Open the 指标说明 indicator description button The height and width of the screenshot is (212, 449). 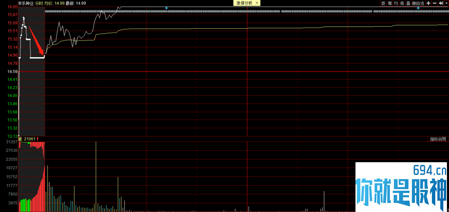(x=438, y=139)
